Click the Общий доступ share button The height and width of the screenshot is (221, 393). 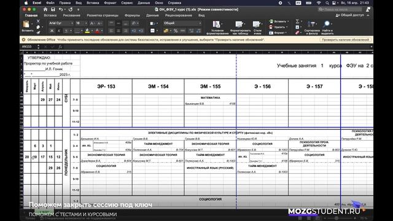point(349,15)
